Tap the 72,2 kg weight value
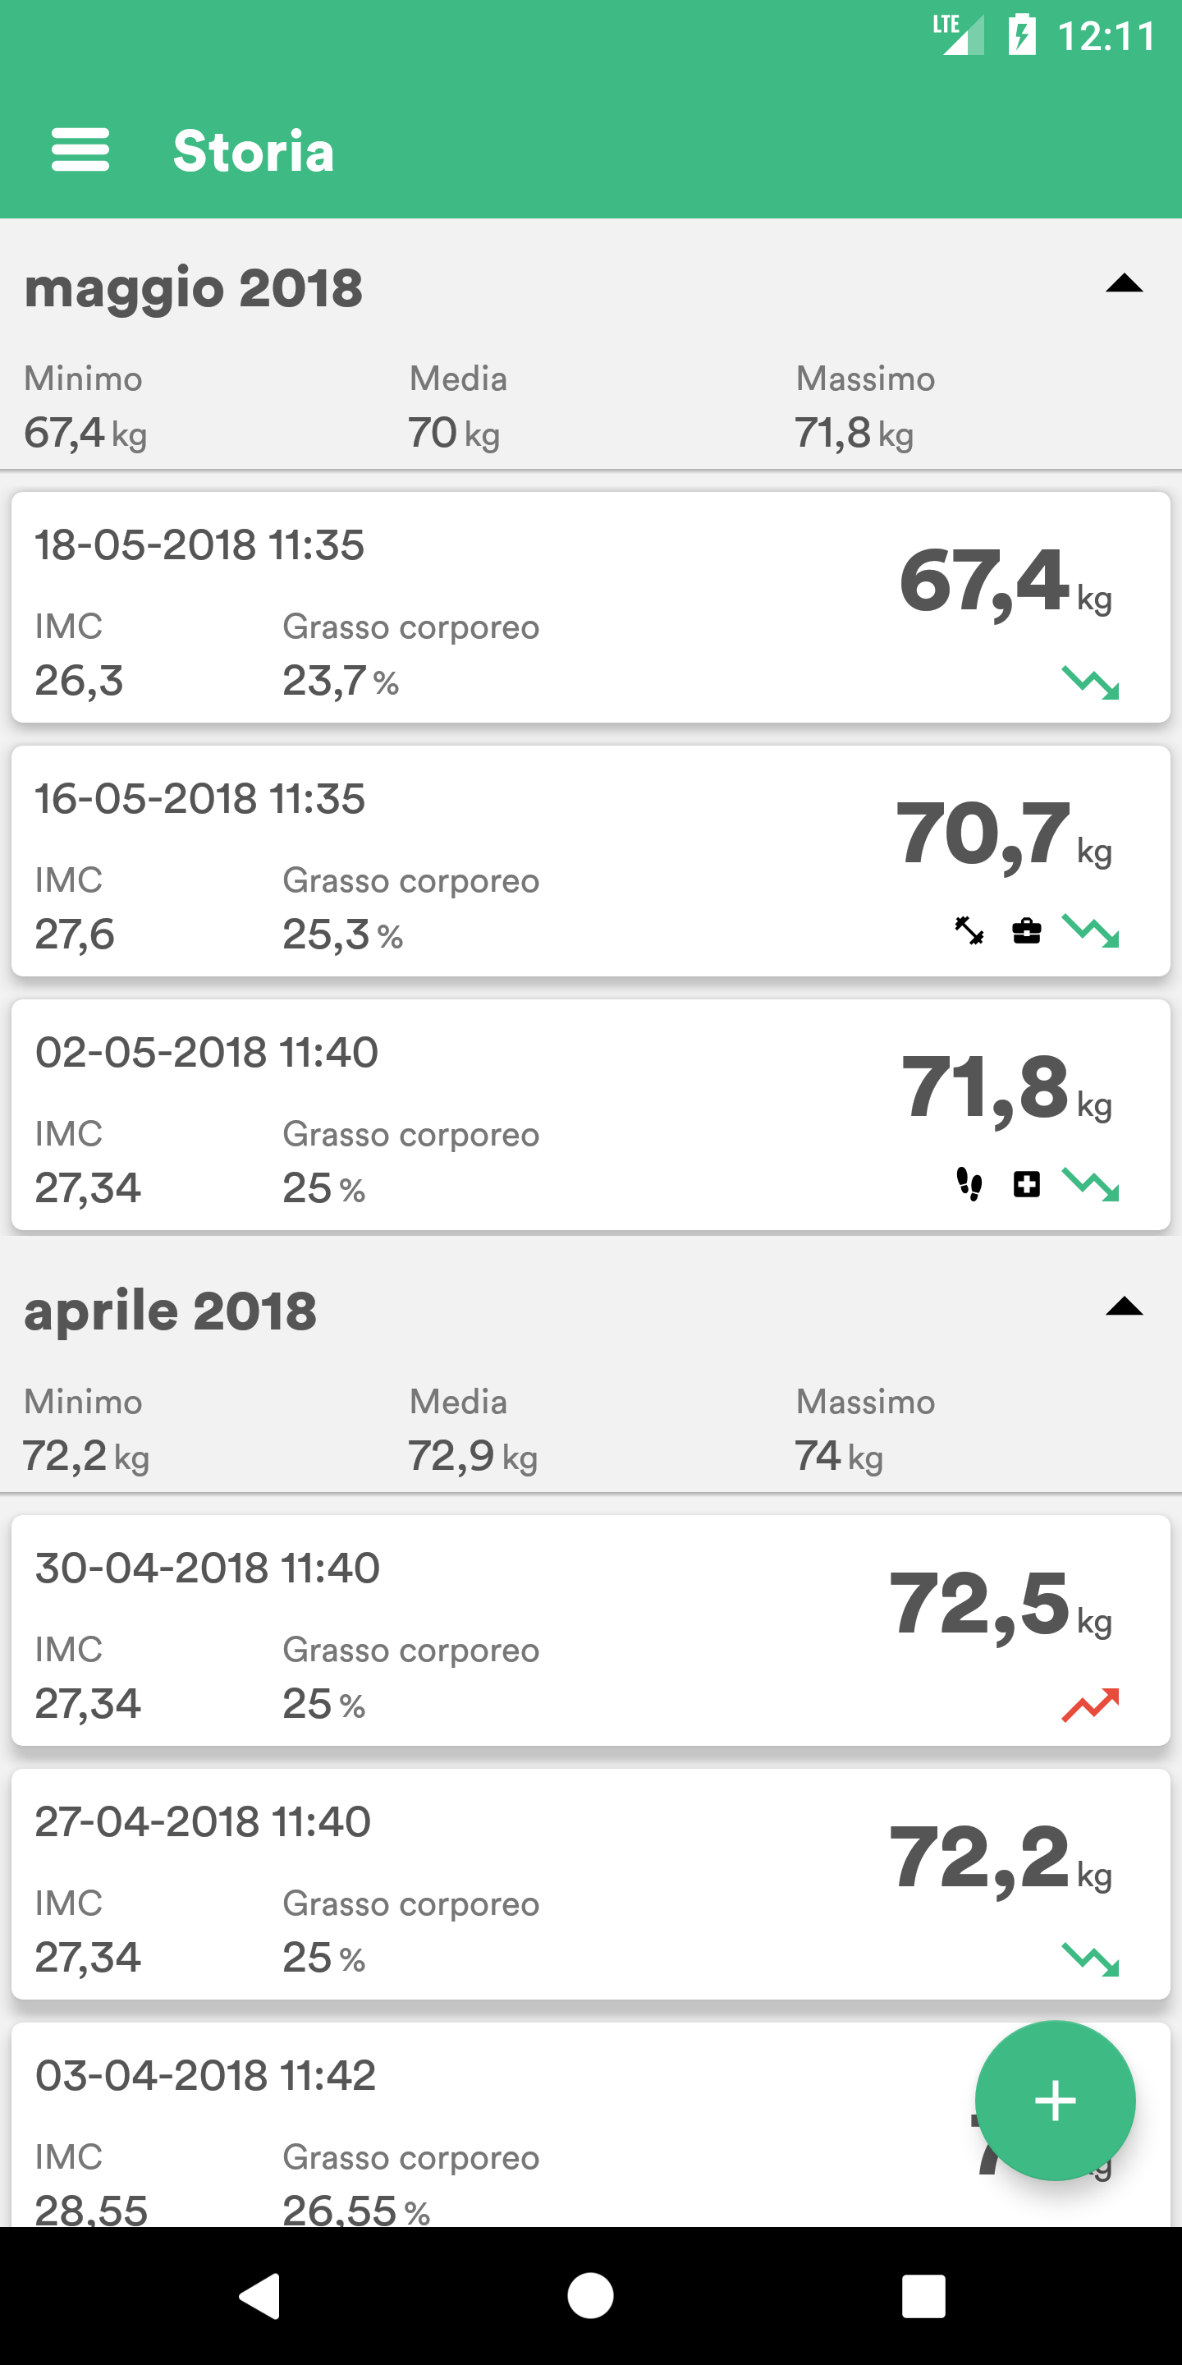1182x2365 pixels. pos(981,1858)
